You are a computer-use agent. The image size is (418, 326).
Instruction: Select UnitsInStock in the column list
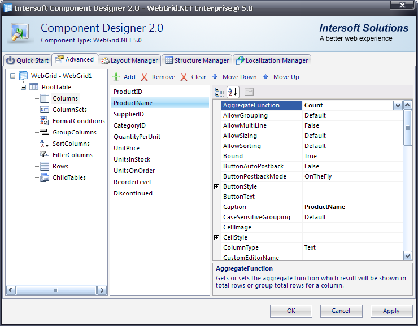[x=160, y=159]
